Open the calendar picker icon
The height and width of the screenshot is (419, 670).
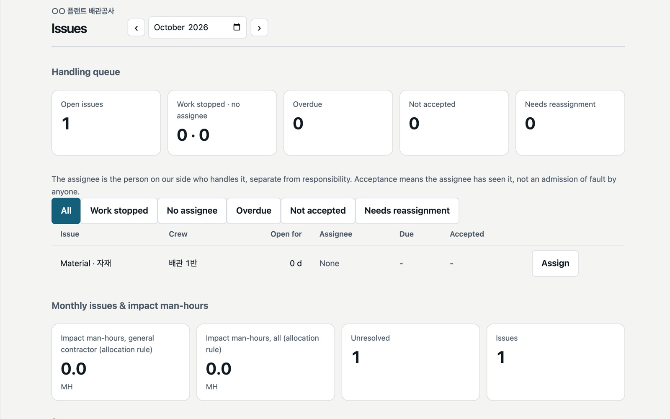click(x=237, y=27)
